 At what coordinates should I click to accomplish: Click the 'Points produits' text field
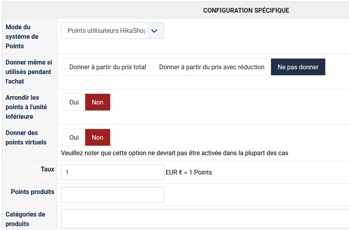pos(112,195)
